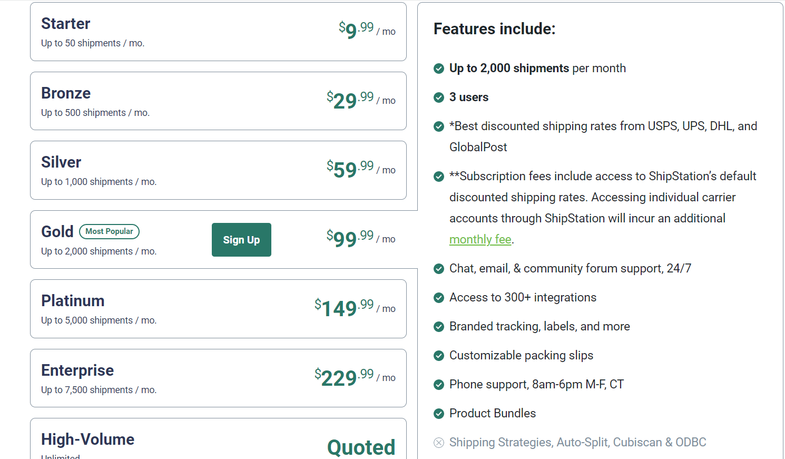The image size is (785, 459).
Task: Click Sign Up for the Gold plan
Action: coord(241,240)
